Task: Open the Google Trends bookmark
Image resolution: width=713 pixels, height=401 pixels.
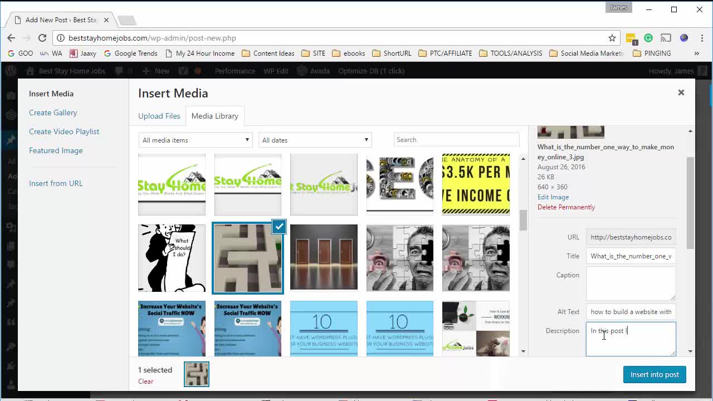Action: 130,53
